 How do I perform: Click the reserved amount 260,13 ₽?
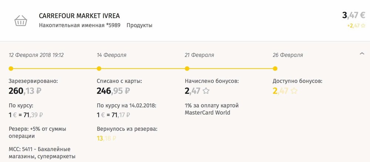[25, 91]
